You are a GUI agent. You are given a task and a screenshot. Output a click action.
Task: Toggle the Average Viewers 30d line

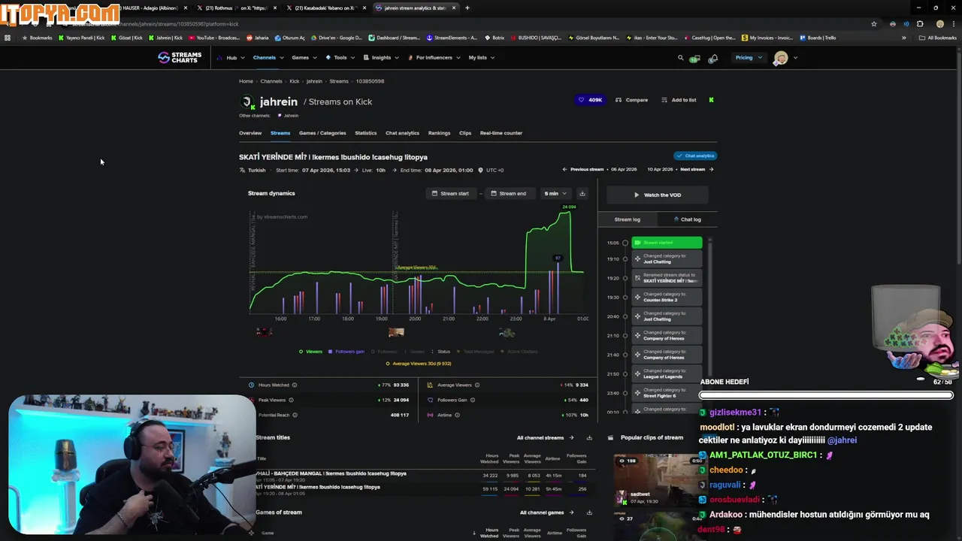pyautogui.click(x=418, y=364)
